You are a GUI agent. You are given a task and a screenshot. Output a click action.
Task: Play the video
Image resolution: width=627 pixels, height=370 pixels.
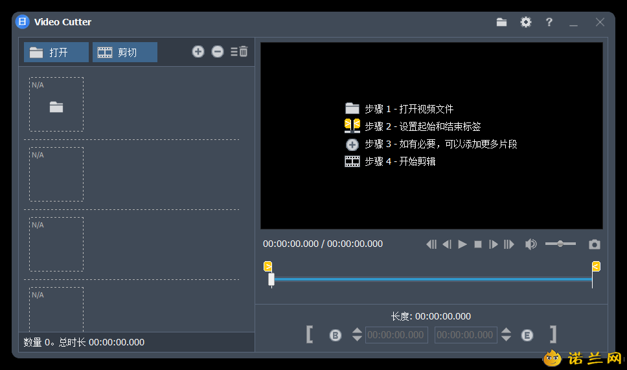point(462,244)
